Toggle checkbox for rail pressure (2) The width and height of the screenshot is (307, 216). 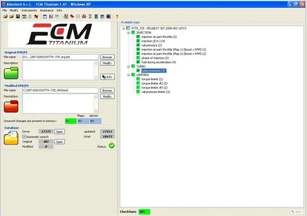click(x=138, y=45)
